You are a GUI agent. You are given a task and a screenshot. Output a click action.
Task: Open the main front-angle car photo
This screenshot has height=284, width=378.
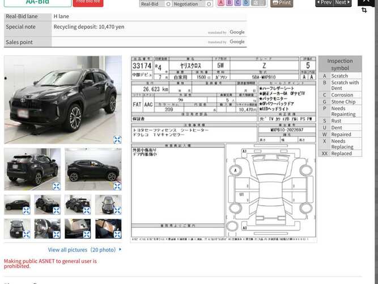tap(63, 99)
